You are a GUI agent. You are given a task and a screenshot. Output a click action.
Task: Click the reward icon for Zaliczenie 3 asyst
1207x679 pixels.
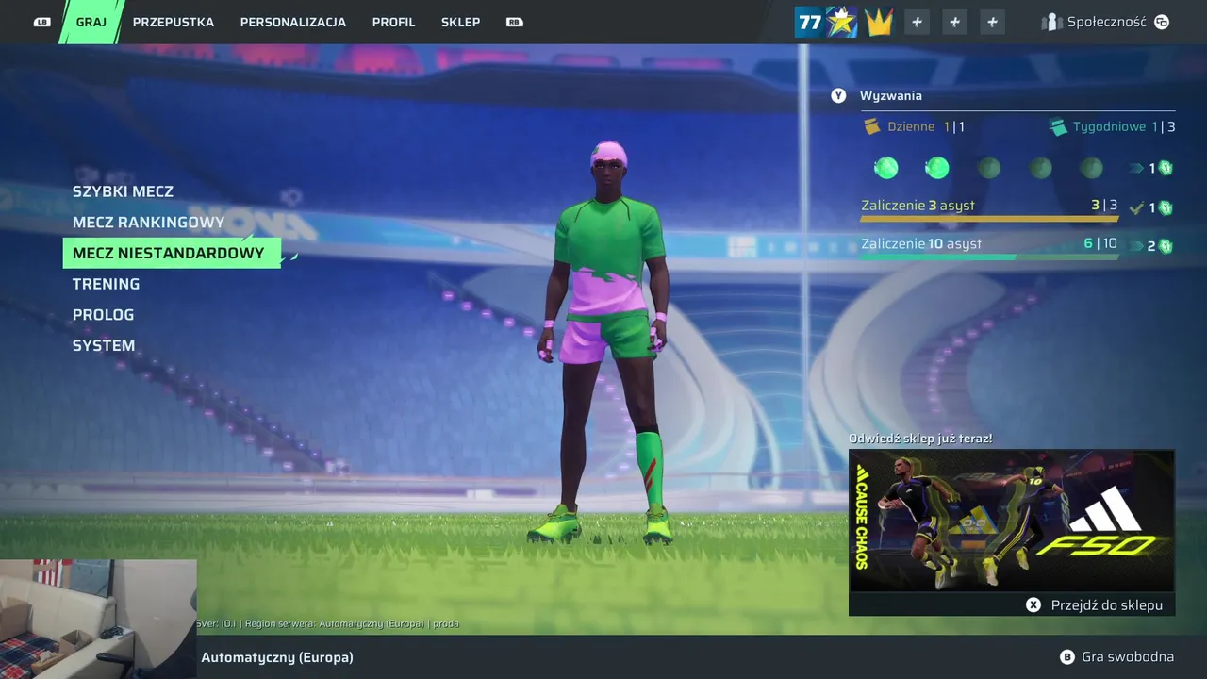[1166, 207]
